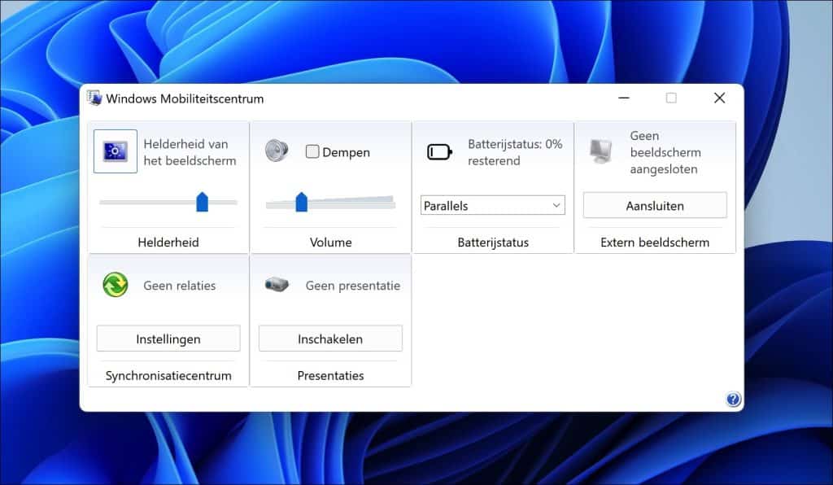
Task: Enable the Dempen mute checkbox
Action: coord(312,152)
